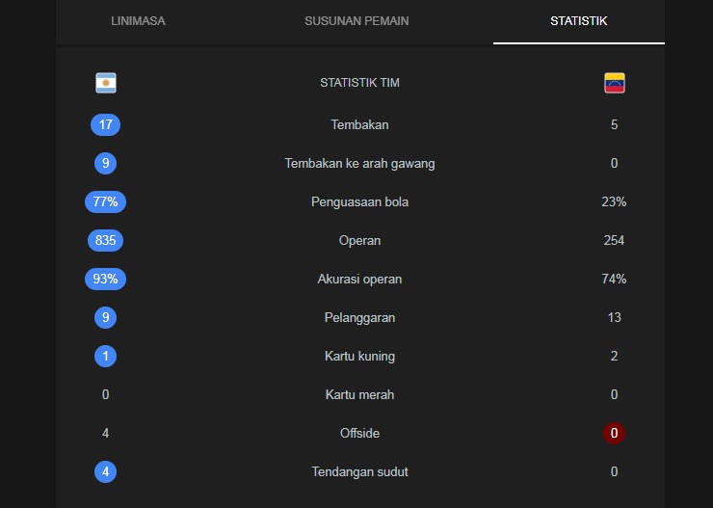Click the STATISTIK TIM heading
Viewport: 713px width, 508px height.
coord(359,83)
